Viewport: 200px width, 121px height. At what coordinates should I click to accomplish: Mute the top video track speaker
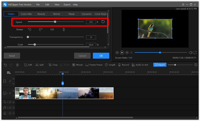point(13,84)
